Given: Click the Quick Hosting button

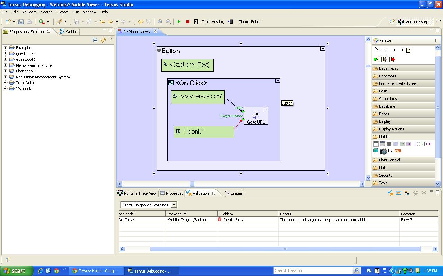Looking at the screenshot, I should (213, 22).
